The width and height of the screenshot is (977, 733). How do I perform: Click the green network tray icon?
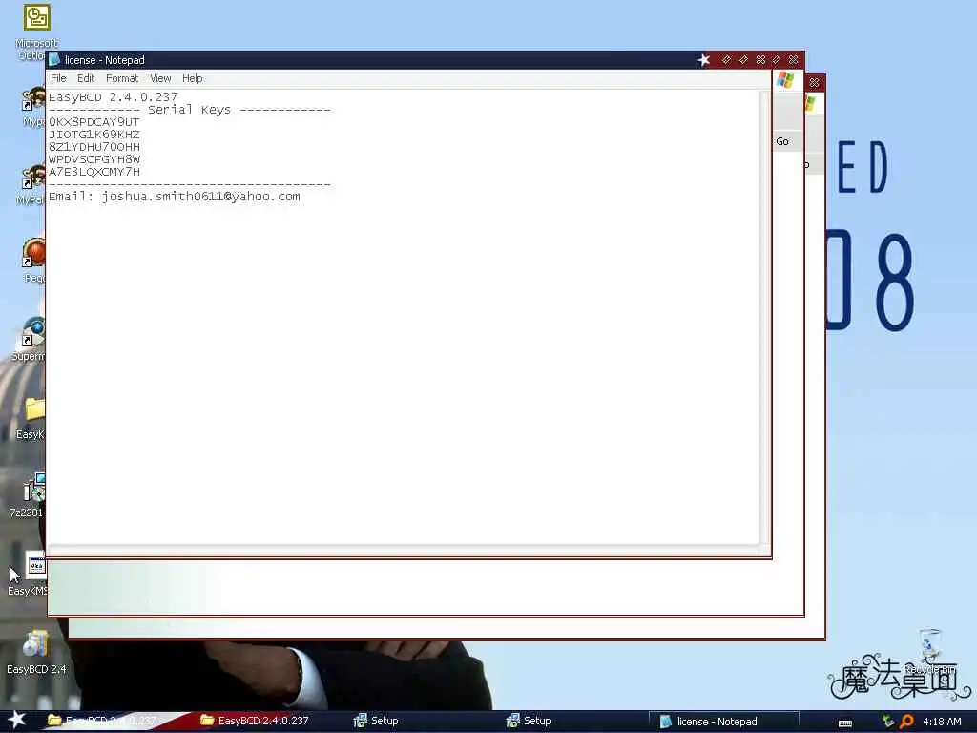888,722
